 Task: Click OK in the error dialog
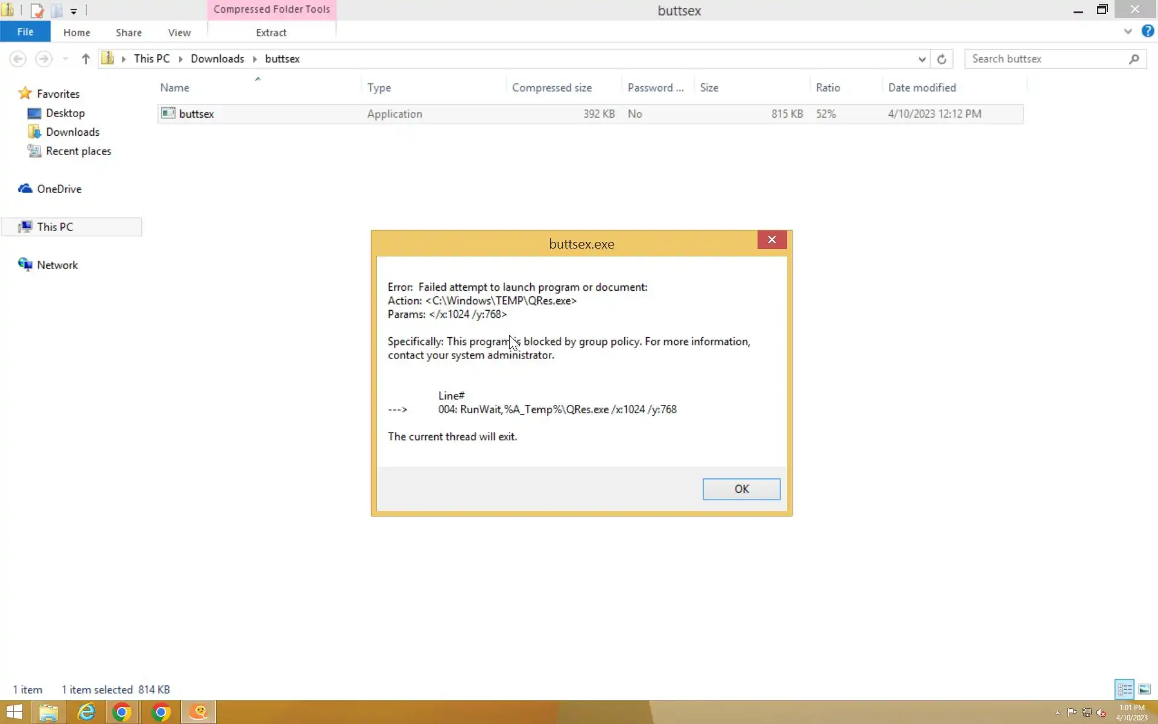tap(741, 489)
